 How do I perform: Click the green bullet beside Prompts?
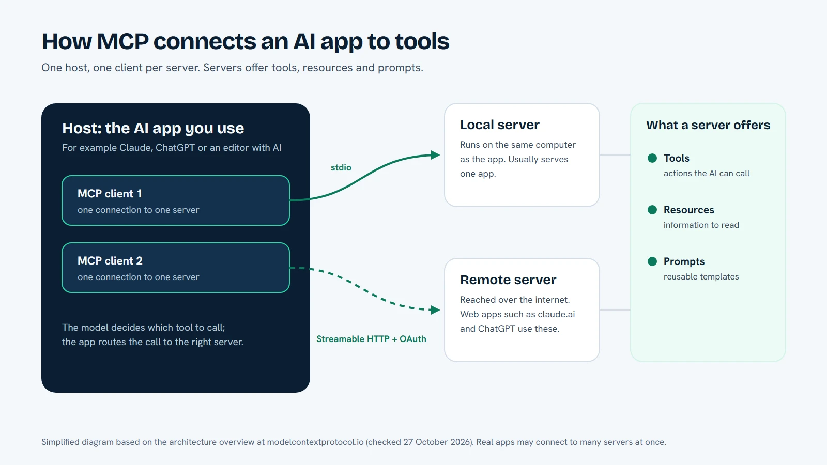(x=652, y=261)
